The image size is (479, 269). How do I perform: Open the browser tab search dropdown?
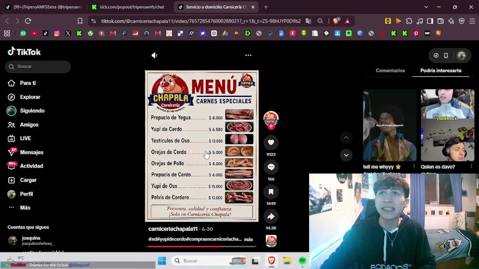[x=426, y=7]
